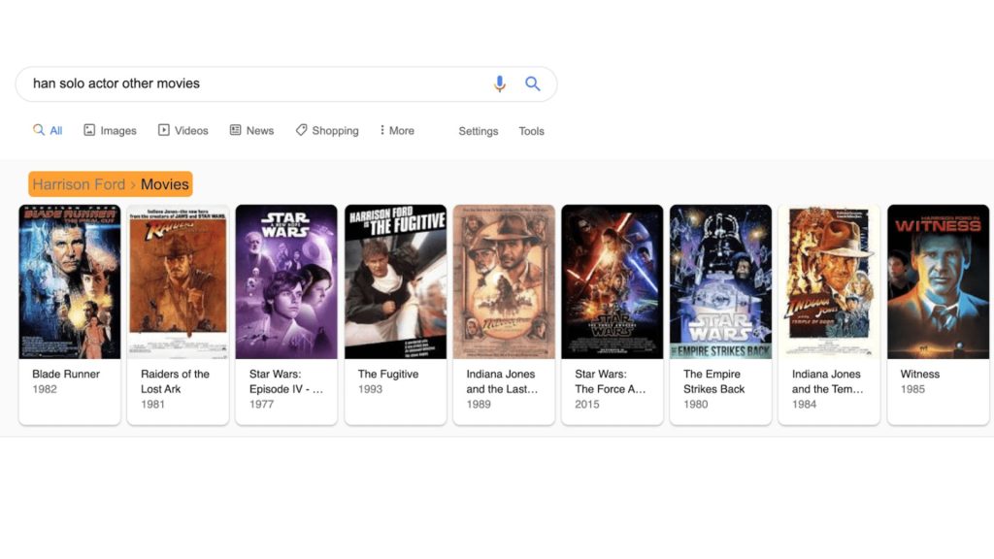The width and height of the screenshot is (994, 559).
Task: Open the Blade Runner poster
Action: coord(70,281)
